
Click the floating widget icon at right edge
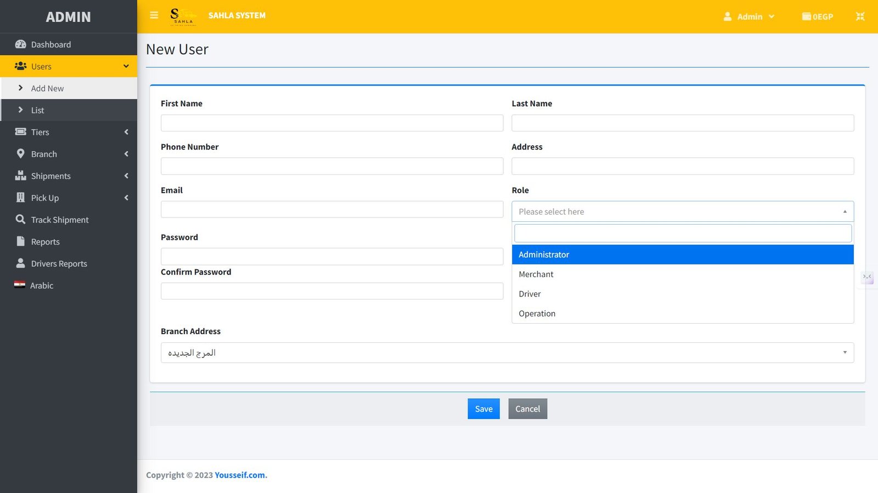coord(868,277)
